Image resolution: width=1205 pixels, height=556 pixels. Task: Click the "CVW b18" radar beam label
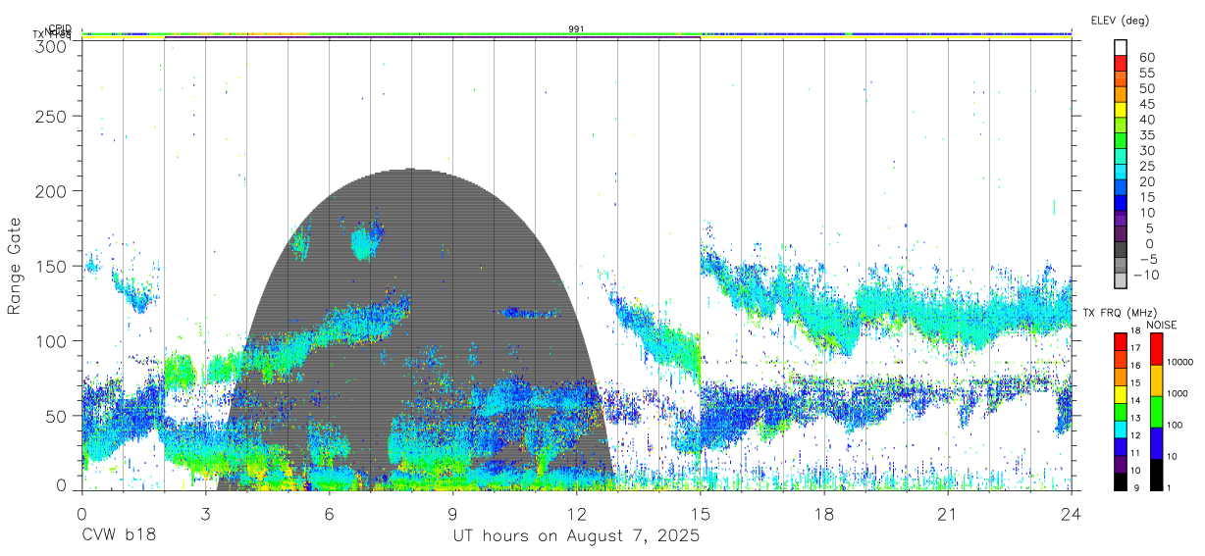coord(118,536)
